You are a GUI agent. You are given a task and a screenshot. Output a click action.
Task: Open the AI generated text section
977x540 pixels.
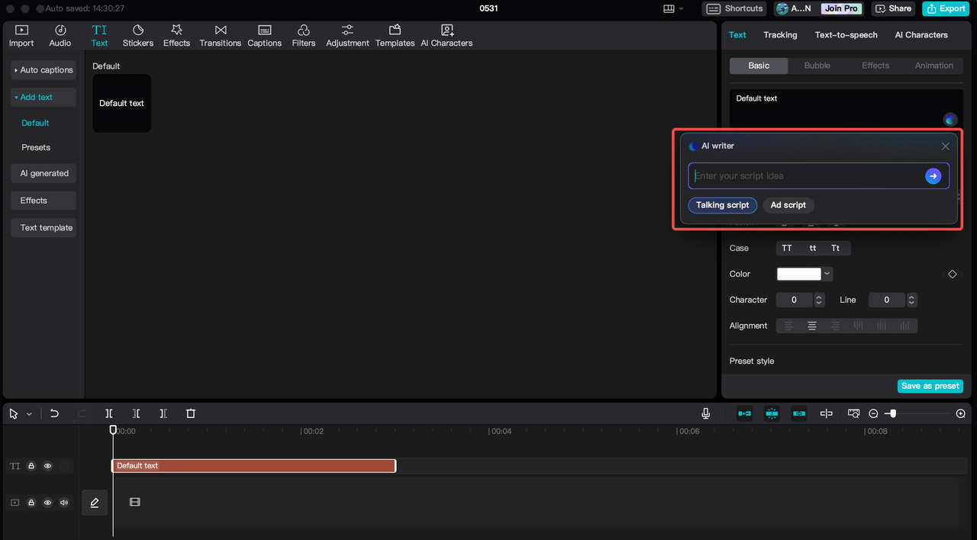[44, 174]
